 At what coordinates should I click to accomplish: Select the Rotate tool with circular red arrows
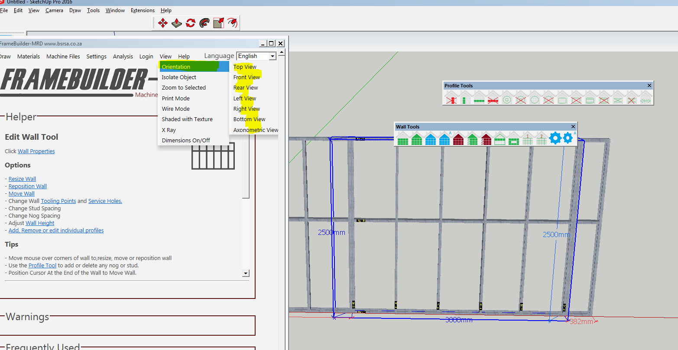pos(191,23)
